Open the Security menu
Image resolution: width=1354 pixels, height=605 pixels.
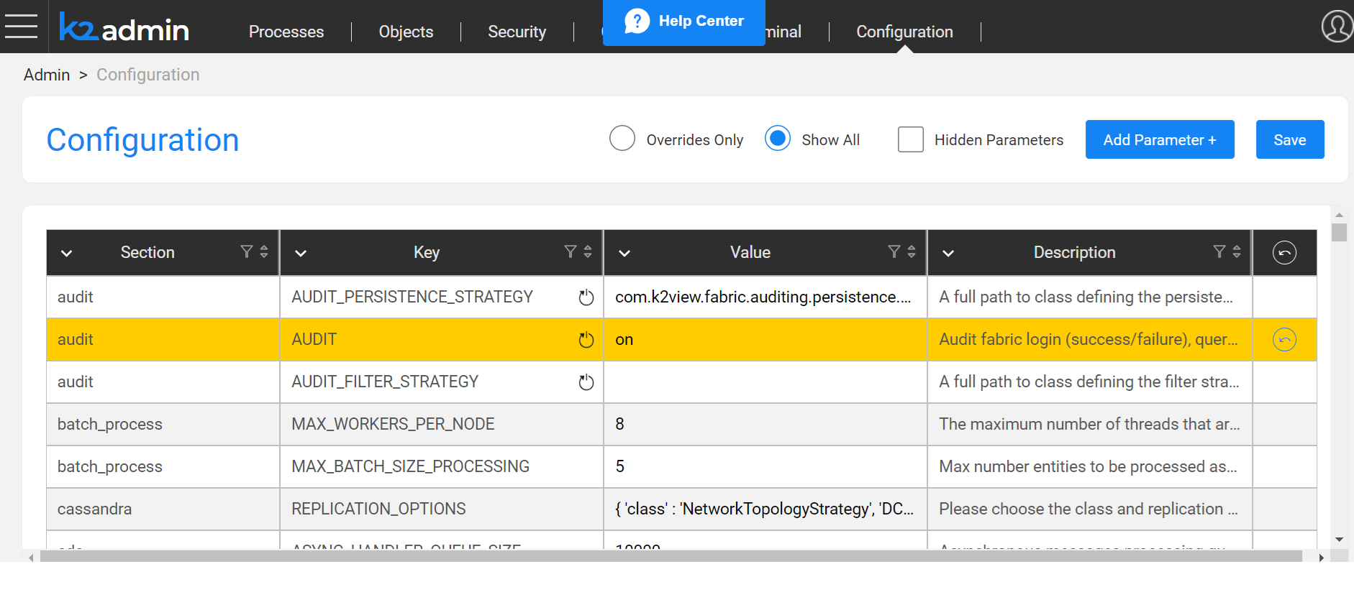click(x=517, y=32)
